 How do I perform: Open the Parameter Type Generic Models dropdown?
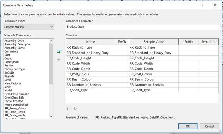(29, 27)
